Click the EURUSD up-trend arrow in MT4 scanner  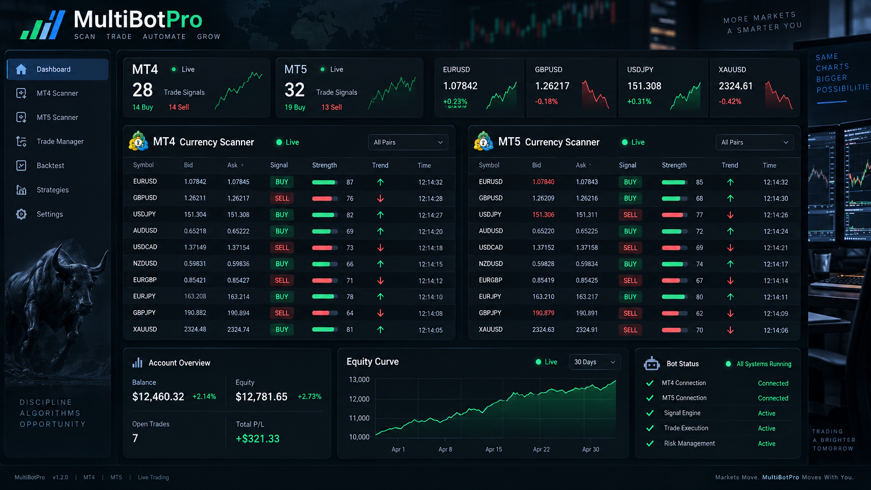point(380,182)
